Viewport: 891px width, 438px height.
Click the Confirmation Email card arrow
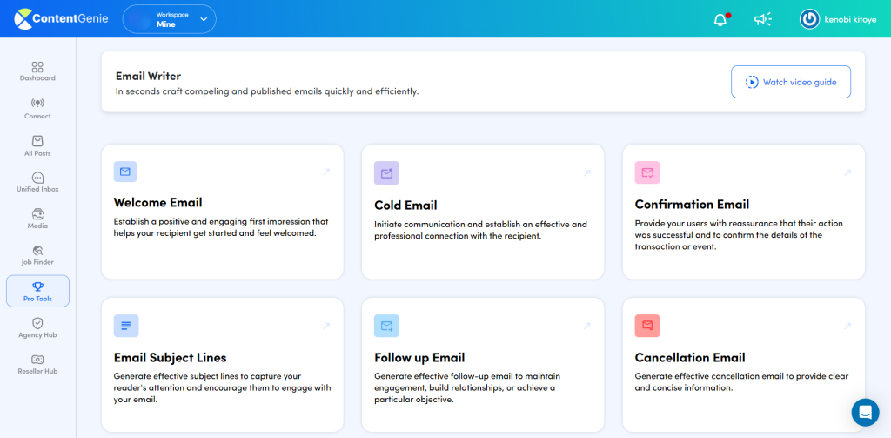click(x=847, y=172)
